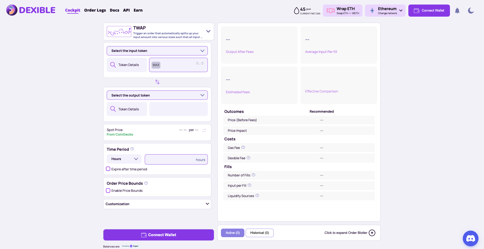Image resolution: width=484 pixels, height=249 pixels.
Task: Open the Gas Fee help icon
Action: [x=243, y=147]
